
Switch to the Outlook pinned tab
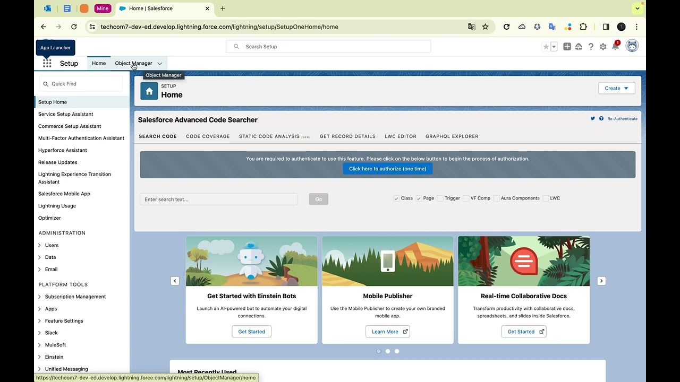pos(48,8)
